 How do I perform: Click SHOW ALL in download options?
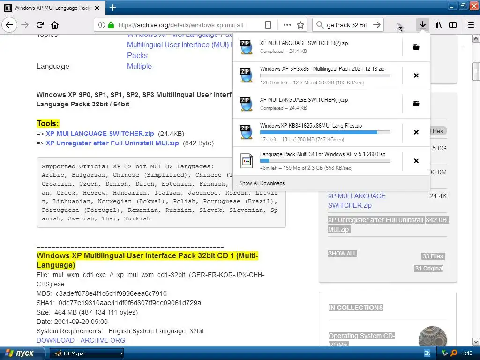pyautogui.click(x=342, y=254)
